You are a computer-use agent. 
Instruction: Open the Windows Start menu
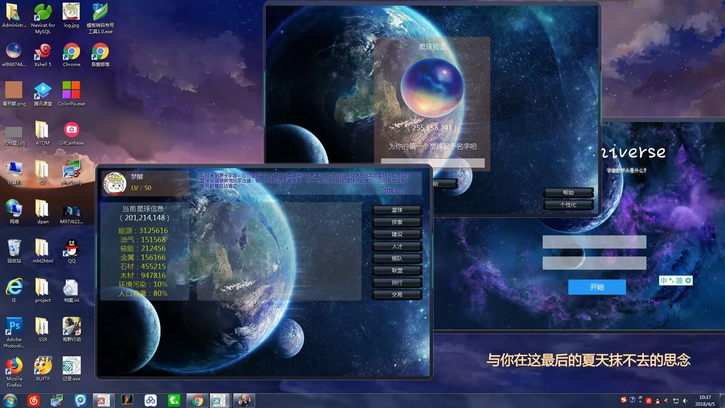10,400
